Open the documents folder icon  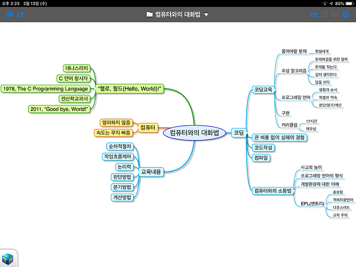10,14
